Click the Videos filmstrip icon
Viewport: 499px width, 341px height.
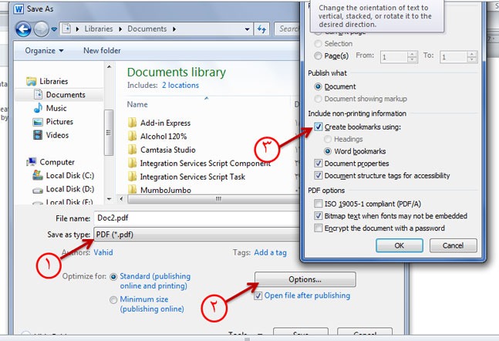pos(38,135)
